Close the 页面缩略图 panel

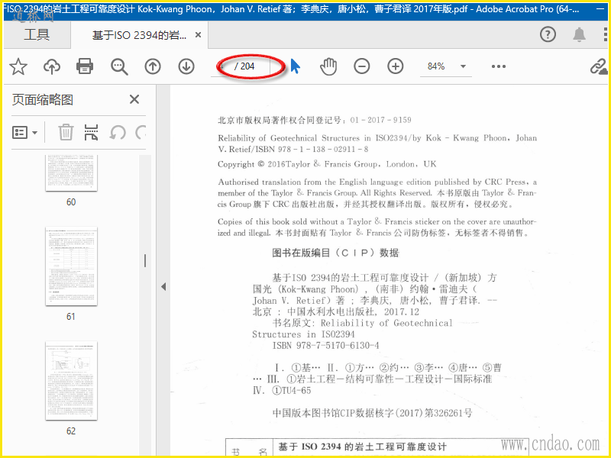pyautogui.click(x=134, y=99)
